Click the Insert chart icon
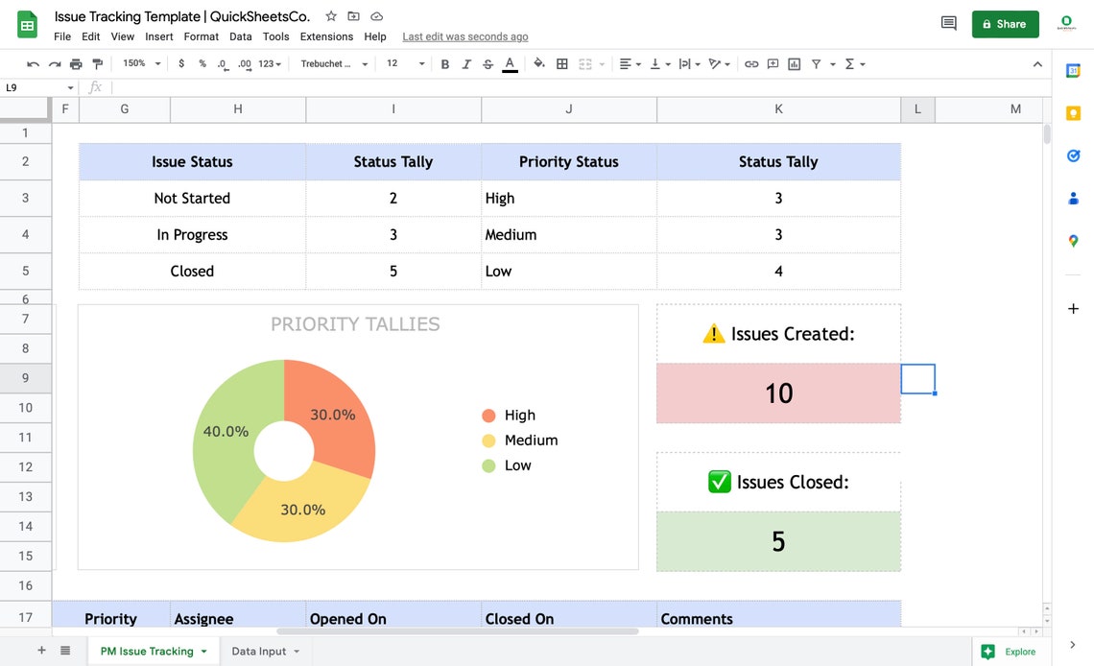This screenshot has width=1094, height=666. point(794,64)
